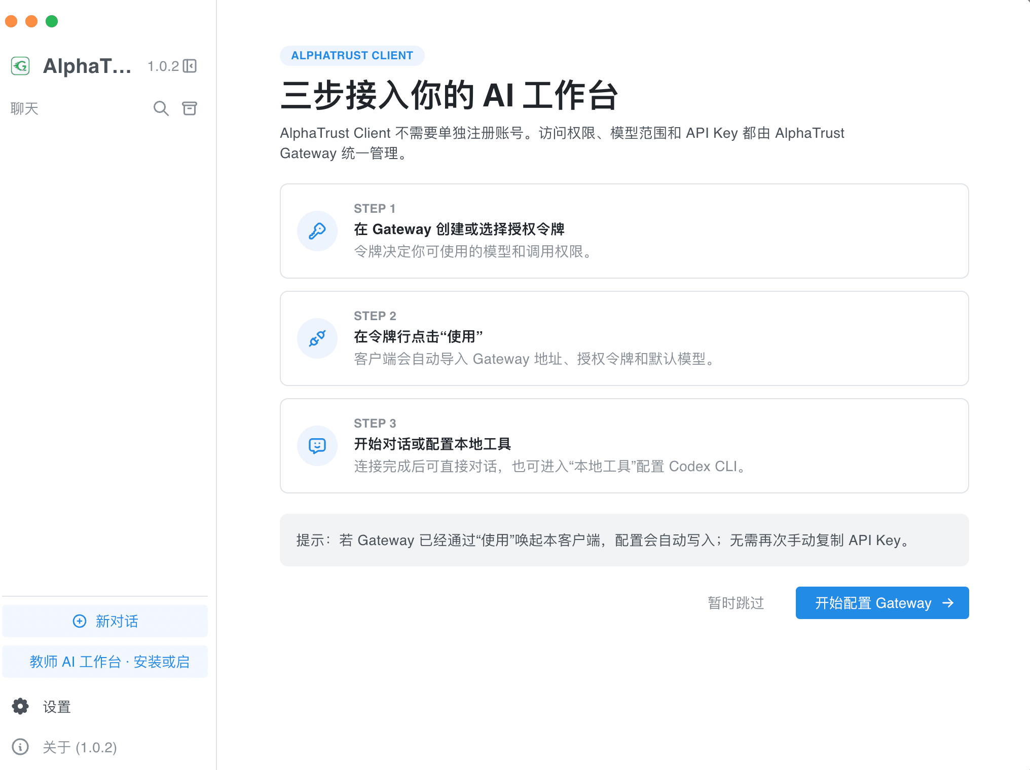Open 教师 AI 工作台 · 安装或启 button
The height and width of the screenshot is (770, 1030).
(105, 662)
